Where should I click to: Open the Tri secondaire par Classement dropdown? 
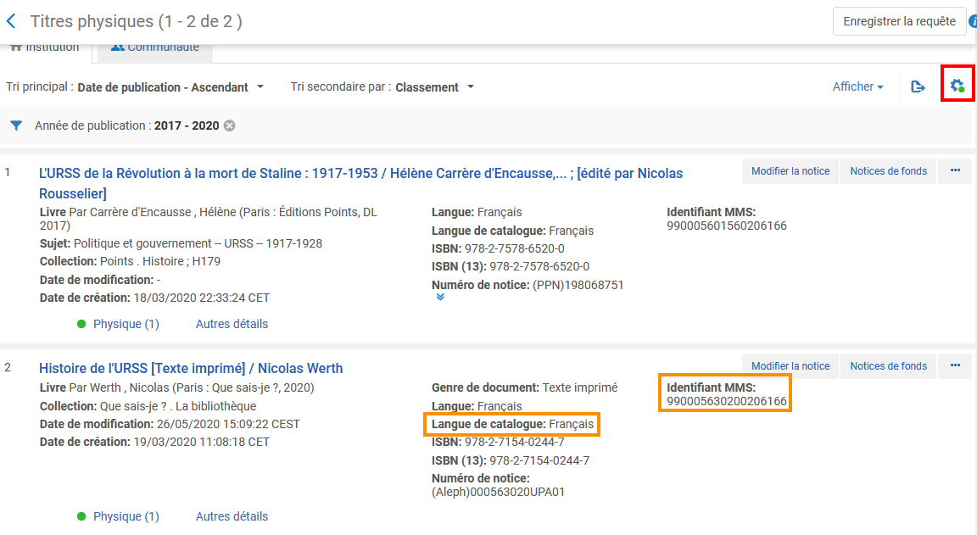[434, 87]
